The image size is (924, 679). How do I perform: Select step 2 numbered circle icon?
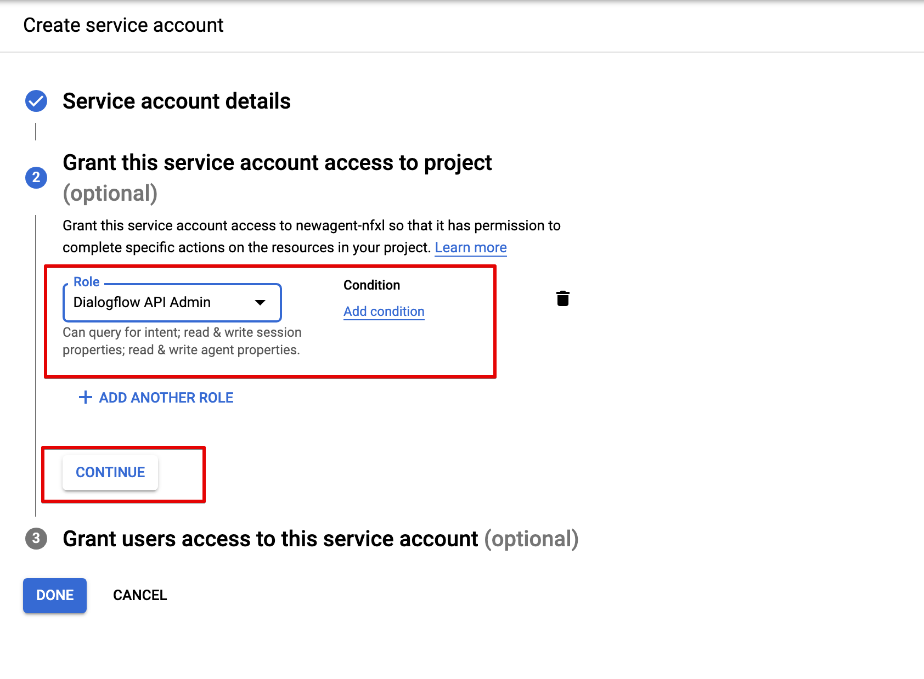click(36, 178)
